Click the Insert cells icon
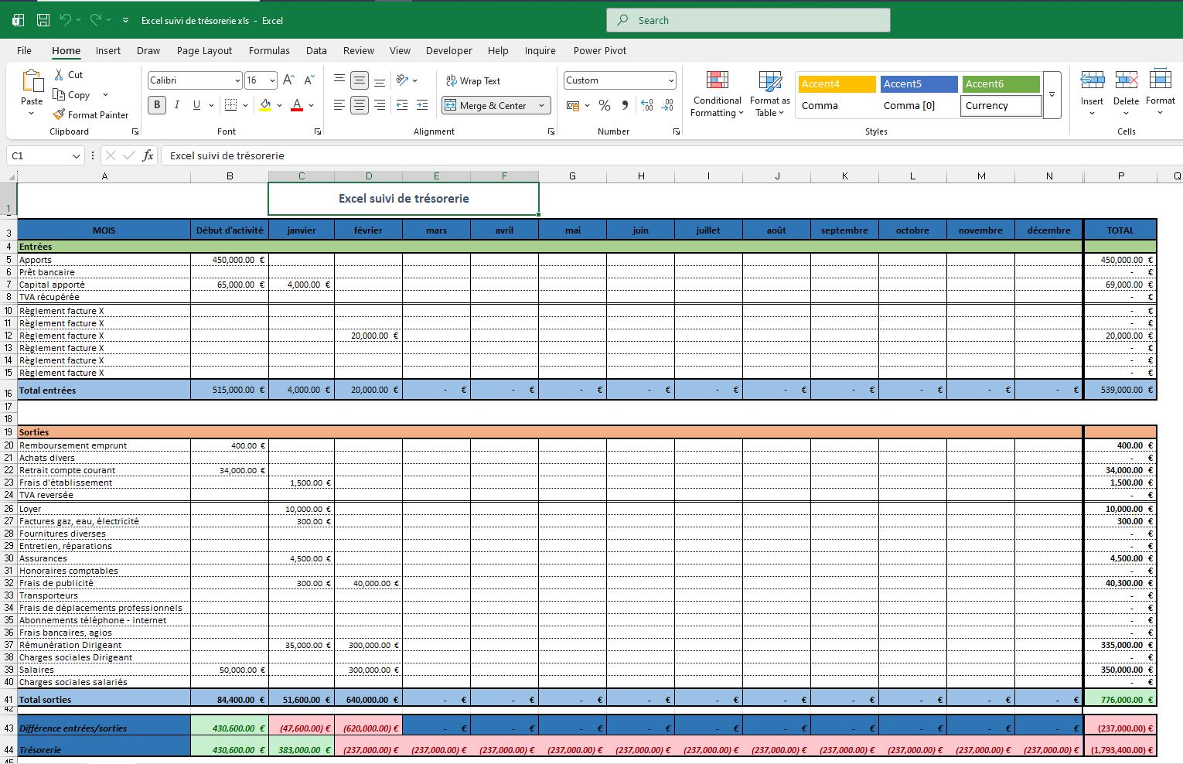The width and height of the screenshot is (1183, 764). pos(1092,80)
